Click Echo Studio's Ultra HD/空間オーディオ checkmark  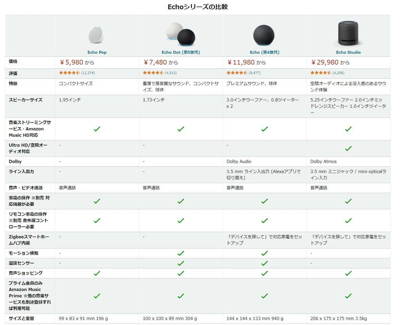[348, 149]
